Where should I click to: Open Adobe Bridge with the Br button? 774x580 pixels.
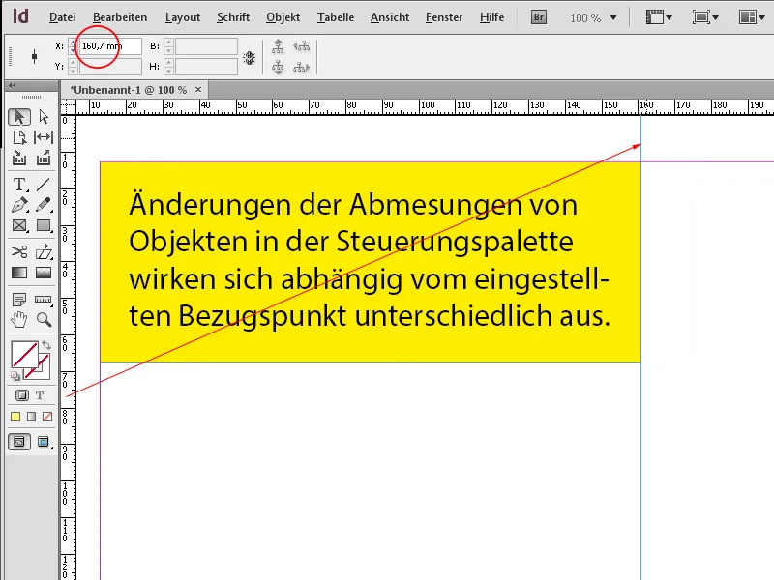pyautogui.click(x=539, y=17)
